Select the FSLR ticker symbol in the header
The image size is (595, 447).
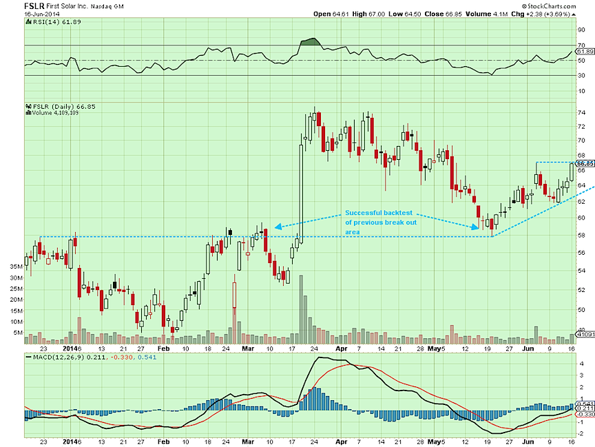click(x=34, y=6)
